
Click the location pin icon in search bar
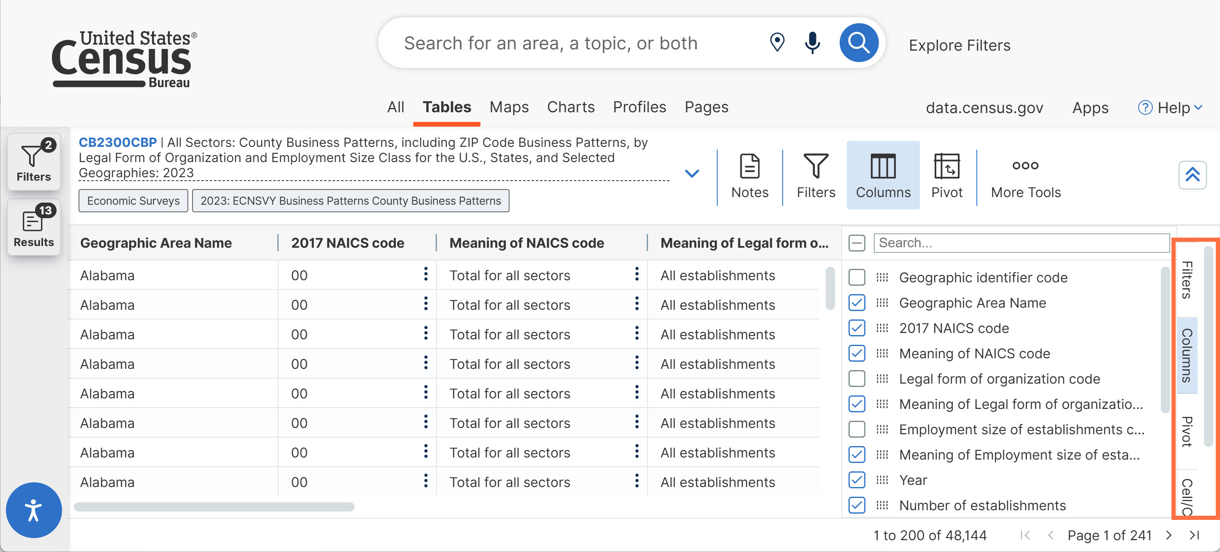tap(777, 43)
